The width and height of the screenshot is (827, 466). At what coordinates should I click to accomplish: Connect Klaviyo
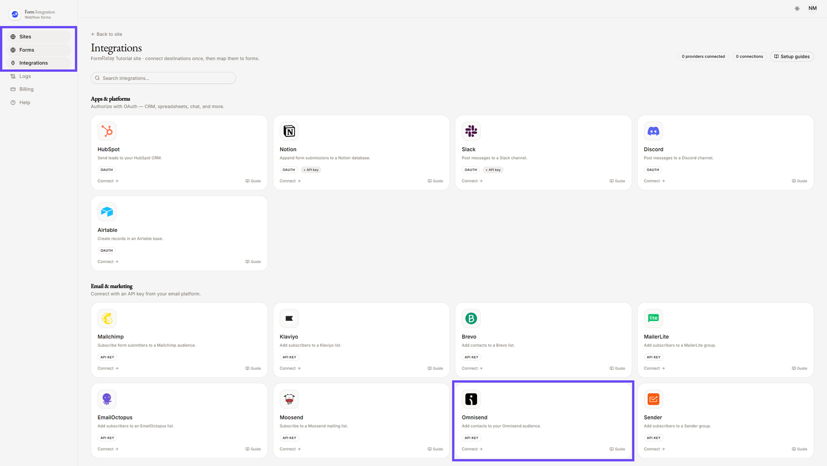[x=290, y=368]
